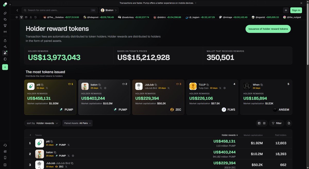This screenshot has height=169, width=309.
Task: Open the website globe on the TULIP card
Action: coord(225,88)
